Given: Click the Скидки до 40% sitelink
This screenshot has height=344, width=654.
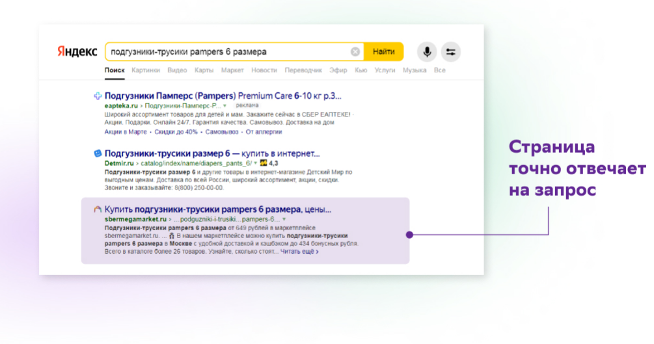Looking at the screenshot, I should (x=176, y=132).
